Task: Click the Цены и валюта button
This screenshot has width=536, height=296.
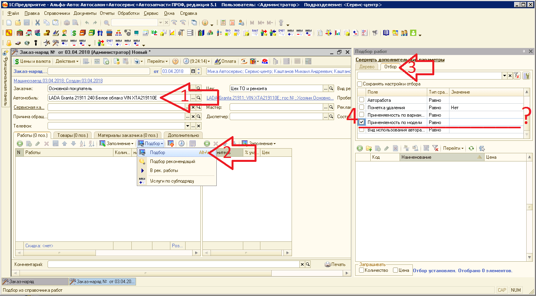Action: [32, 61]
